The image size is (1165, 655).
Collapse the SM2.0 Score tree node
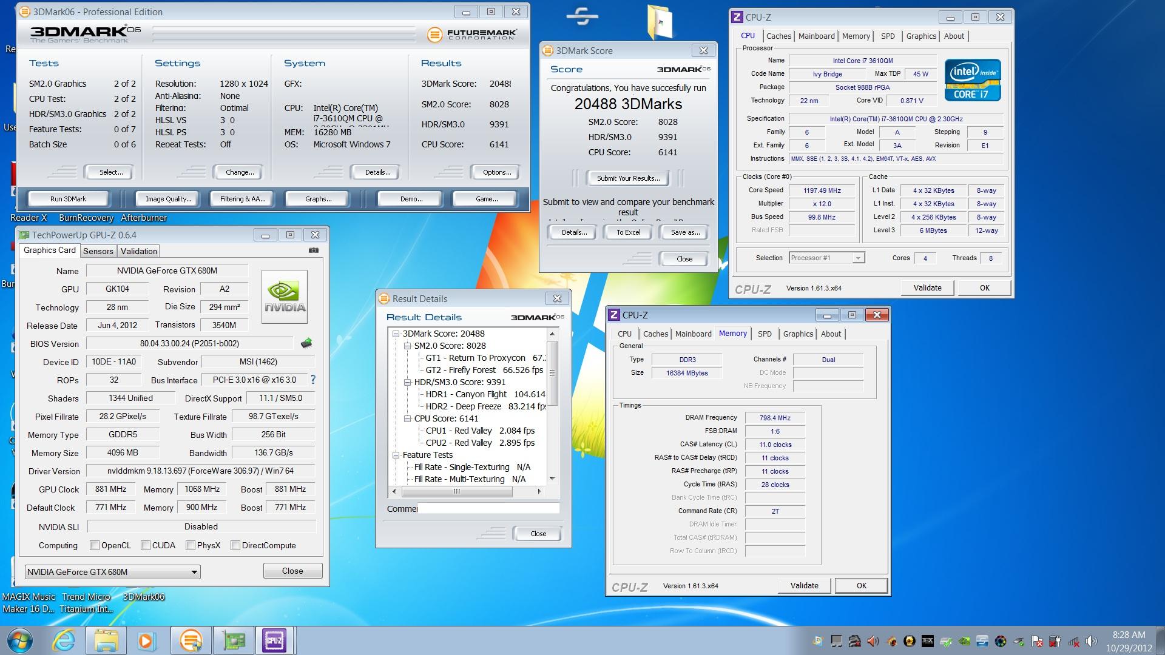point(408,346)
